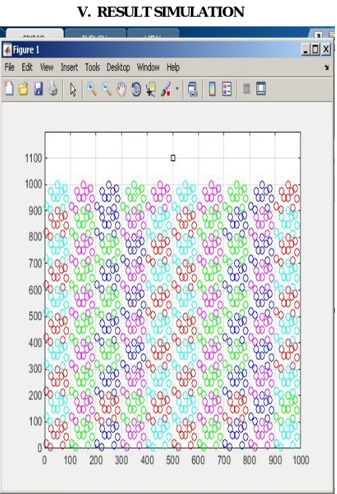Click the 600 label on the horizontal axis
The height and width of the screenshot is (494, 337).
[198, 460]
